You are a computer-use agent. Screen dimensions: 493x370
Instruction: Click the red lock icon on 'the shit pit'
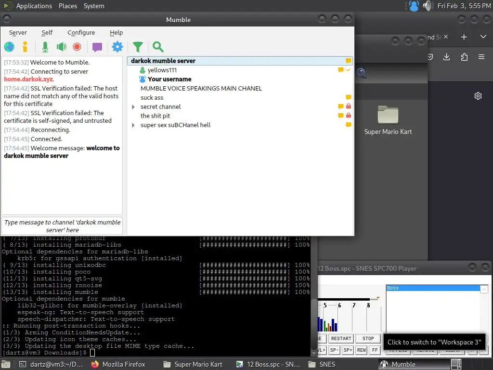349,116
